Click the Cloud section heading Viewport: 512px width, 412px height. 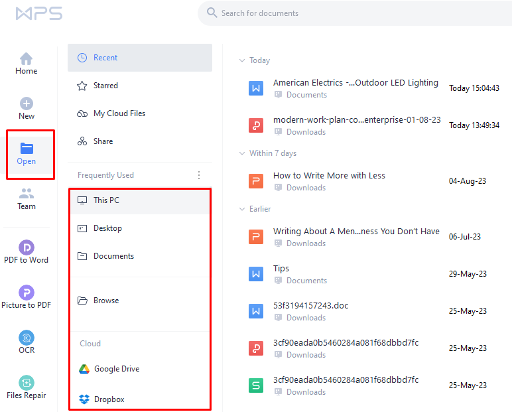(90, 344)
